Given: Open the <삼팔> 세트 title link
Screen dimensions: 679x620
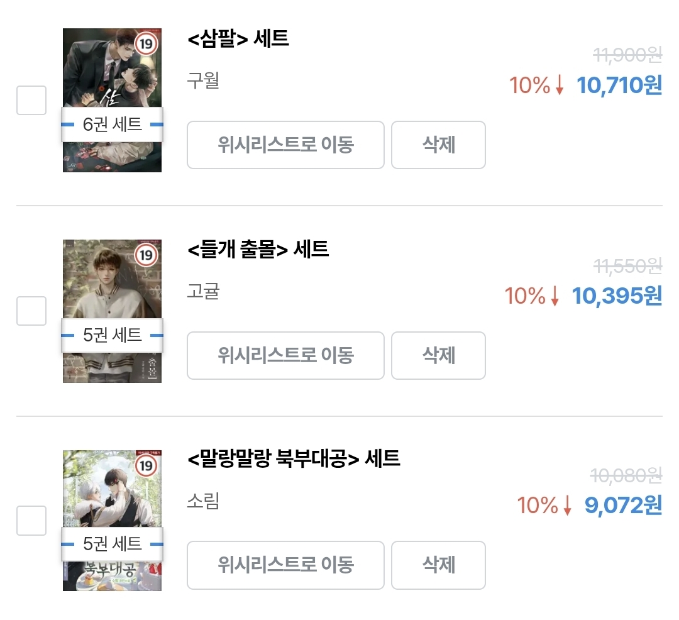Looking at the screenshot, I should (238, 39).
